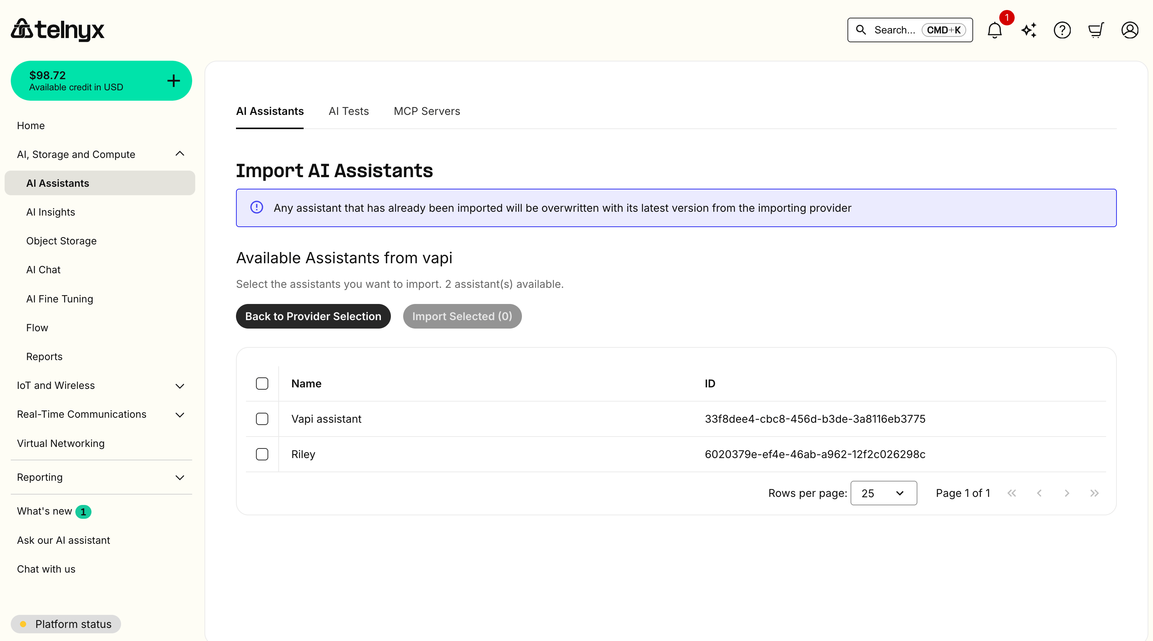Open the AI sparkle assistant icon
This screenshot has width=1153, height=641.
(1028, 30)
